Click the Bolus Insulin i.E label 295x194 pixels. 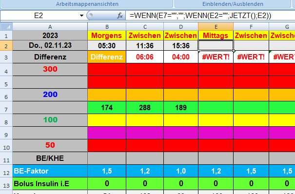click(50, 183)
